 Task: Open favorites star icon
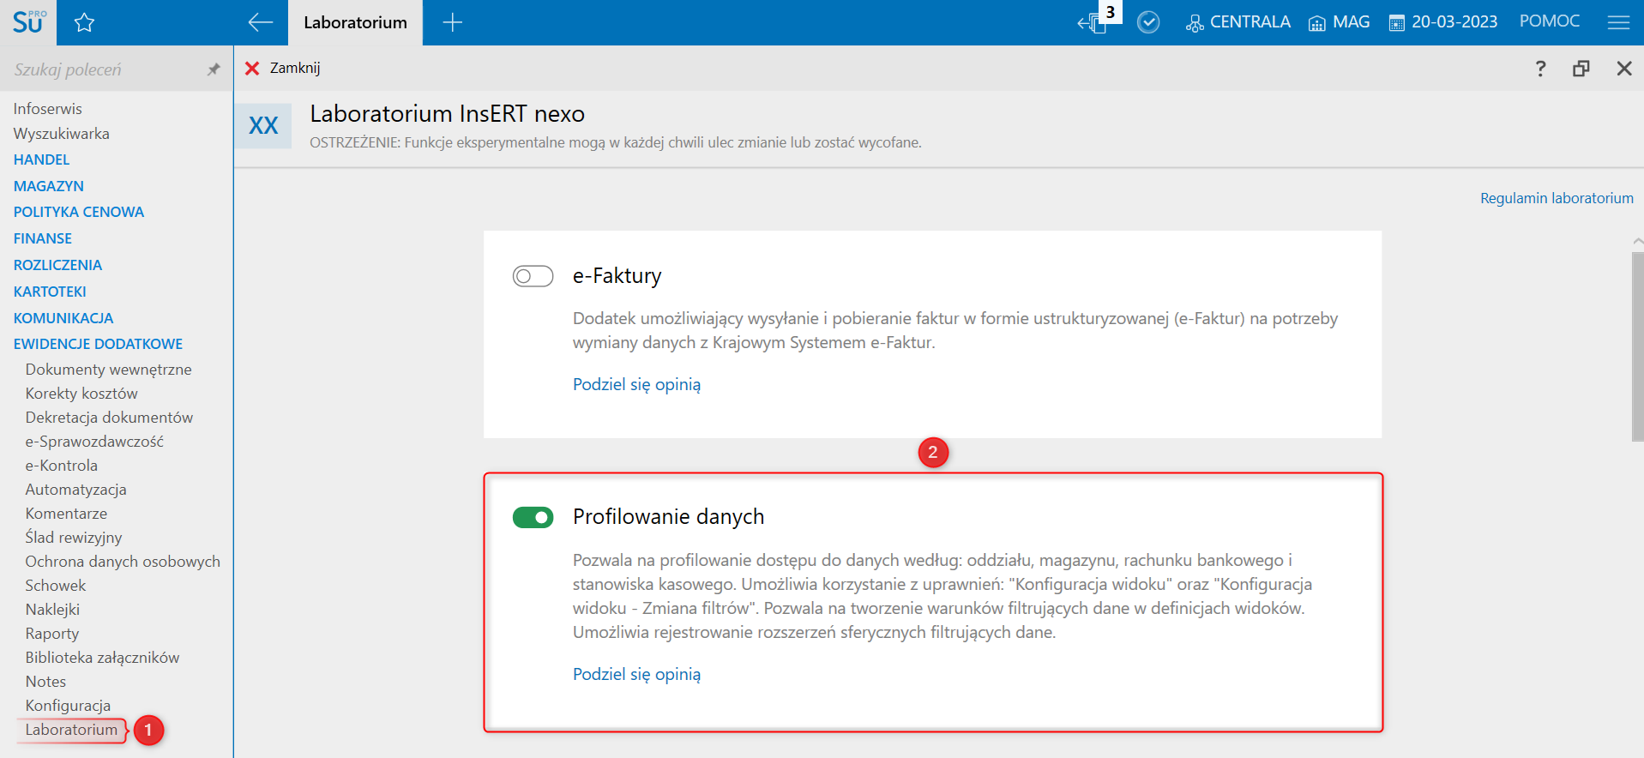pyautogui.click(x=84, y=23)
